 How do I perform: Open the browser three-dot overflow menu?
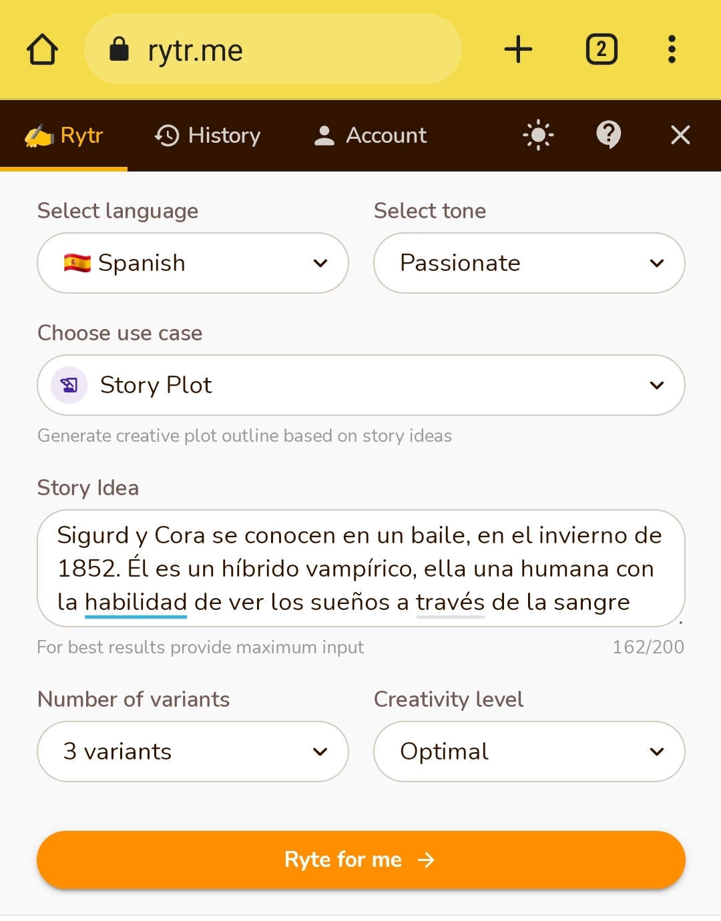pos(672,49)
